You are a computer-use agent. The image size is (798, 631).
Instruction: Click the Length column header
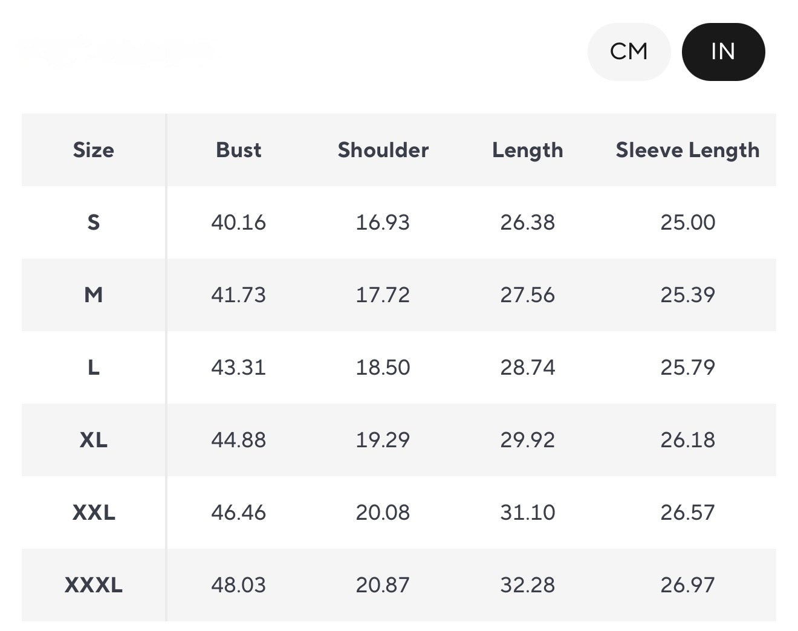point(527,150)
